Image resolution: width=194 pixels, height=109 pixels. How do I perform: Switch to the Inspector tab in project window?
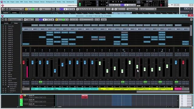(x=6, y=13)
